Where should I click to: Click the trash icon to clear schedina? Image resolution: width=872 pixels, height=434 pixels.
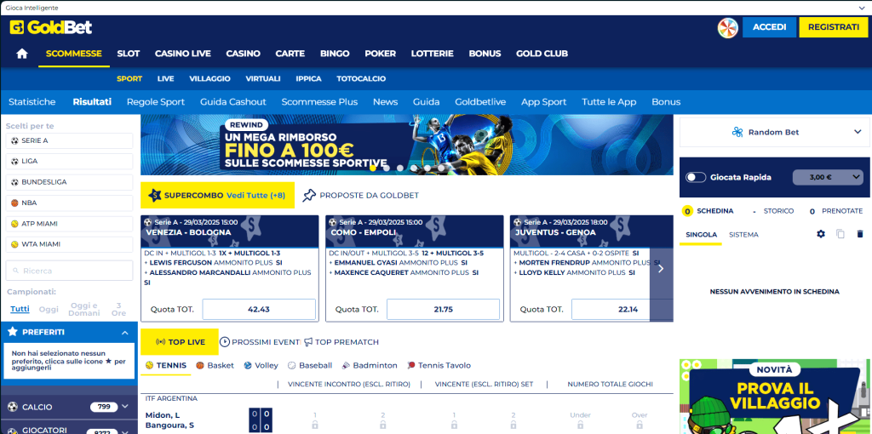[x=860, y=234]
